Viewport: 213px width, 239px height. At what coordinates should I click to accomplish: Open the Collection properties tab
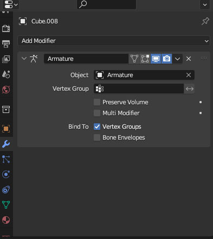click(6, 109)
